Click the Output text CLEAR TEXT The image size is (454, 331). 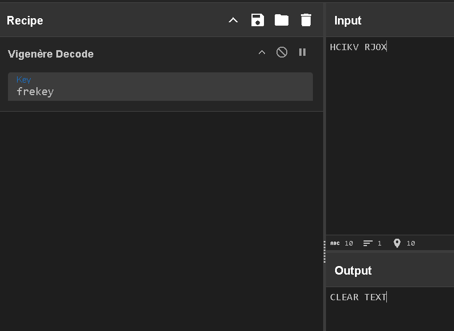(358, 297)
